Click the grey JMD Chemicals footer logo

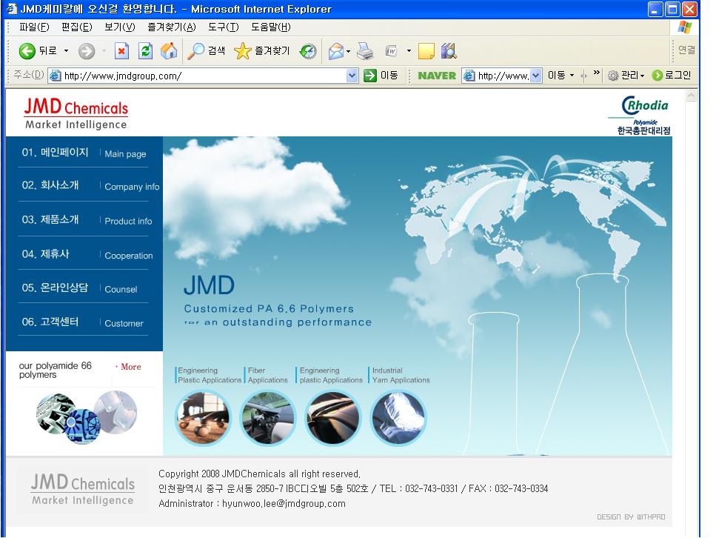click(x=83, y=489)
